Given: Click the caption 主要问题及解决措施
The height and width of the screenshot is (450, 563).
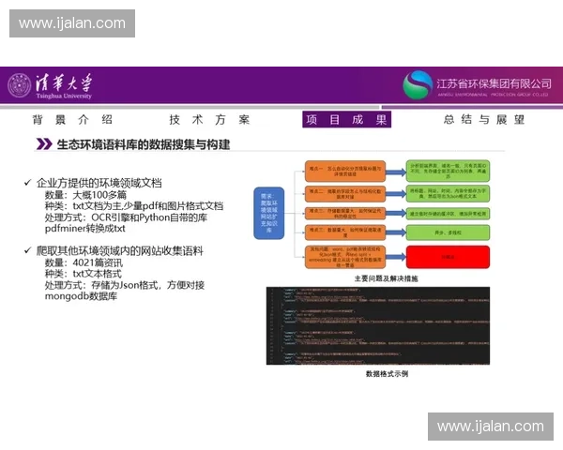Looking at the screenshot, I should 387,278.
